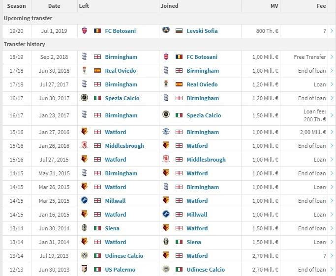
Task: Click the US Palermo crest icon
Action: (x=84, y=269)
